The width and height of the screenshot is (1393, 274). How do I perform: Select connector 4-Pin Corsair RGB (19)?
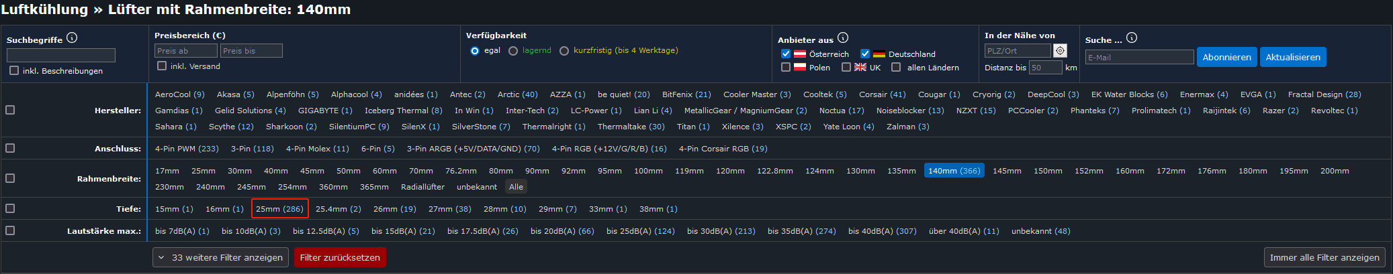pos(723,149)
